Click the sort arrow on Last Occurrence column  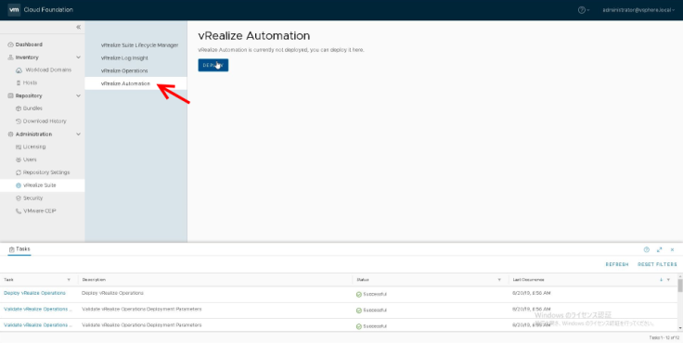662,280
